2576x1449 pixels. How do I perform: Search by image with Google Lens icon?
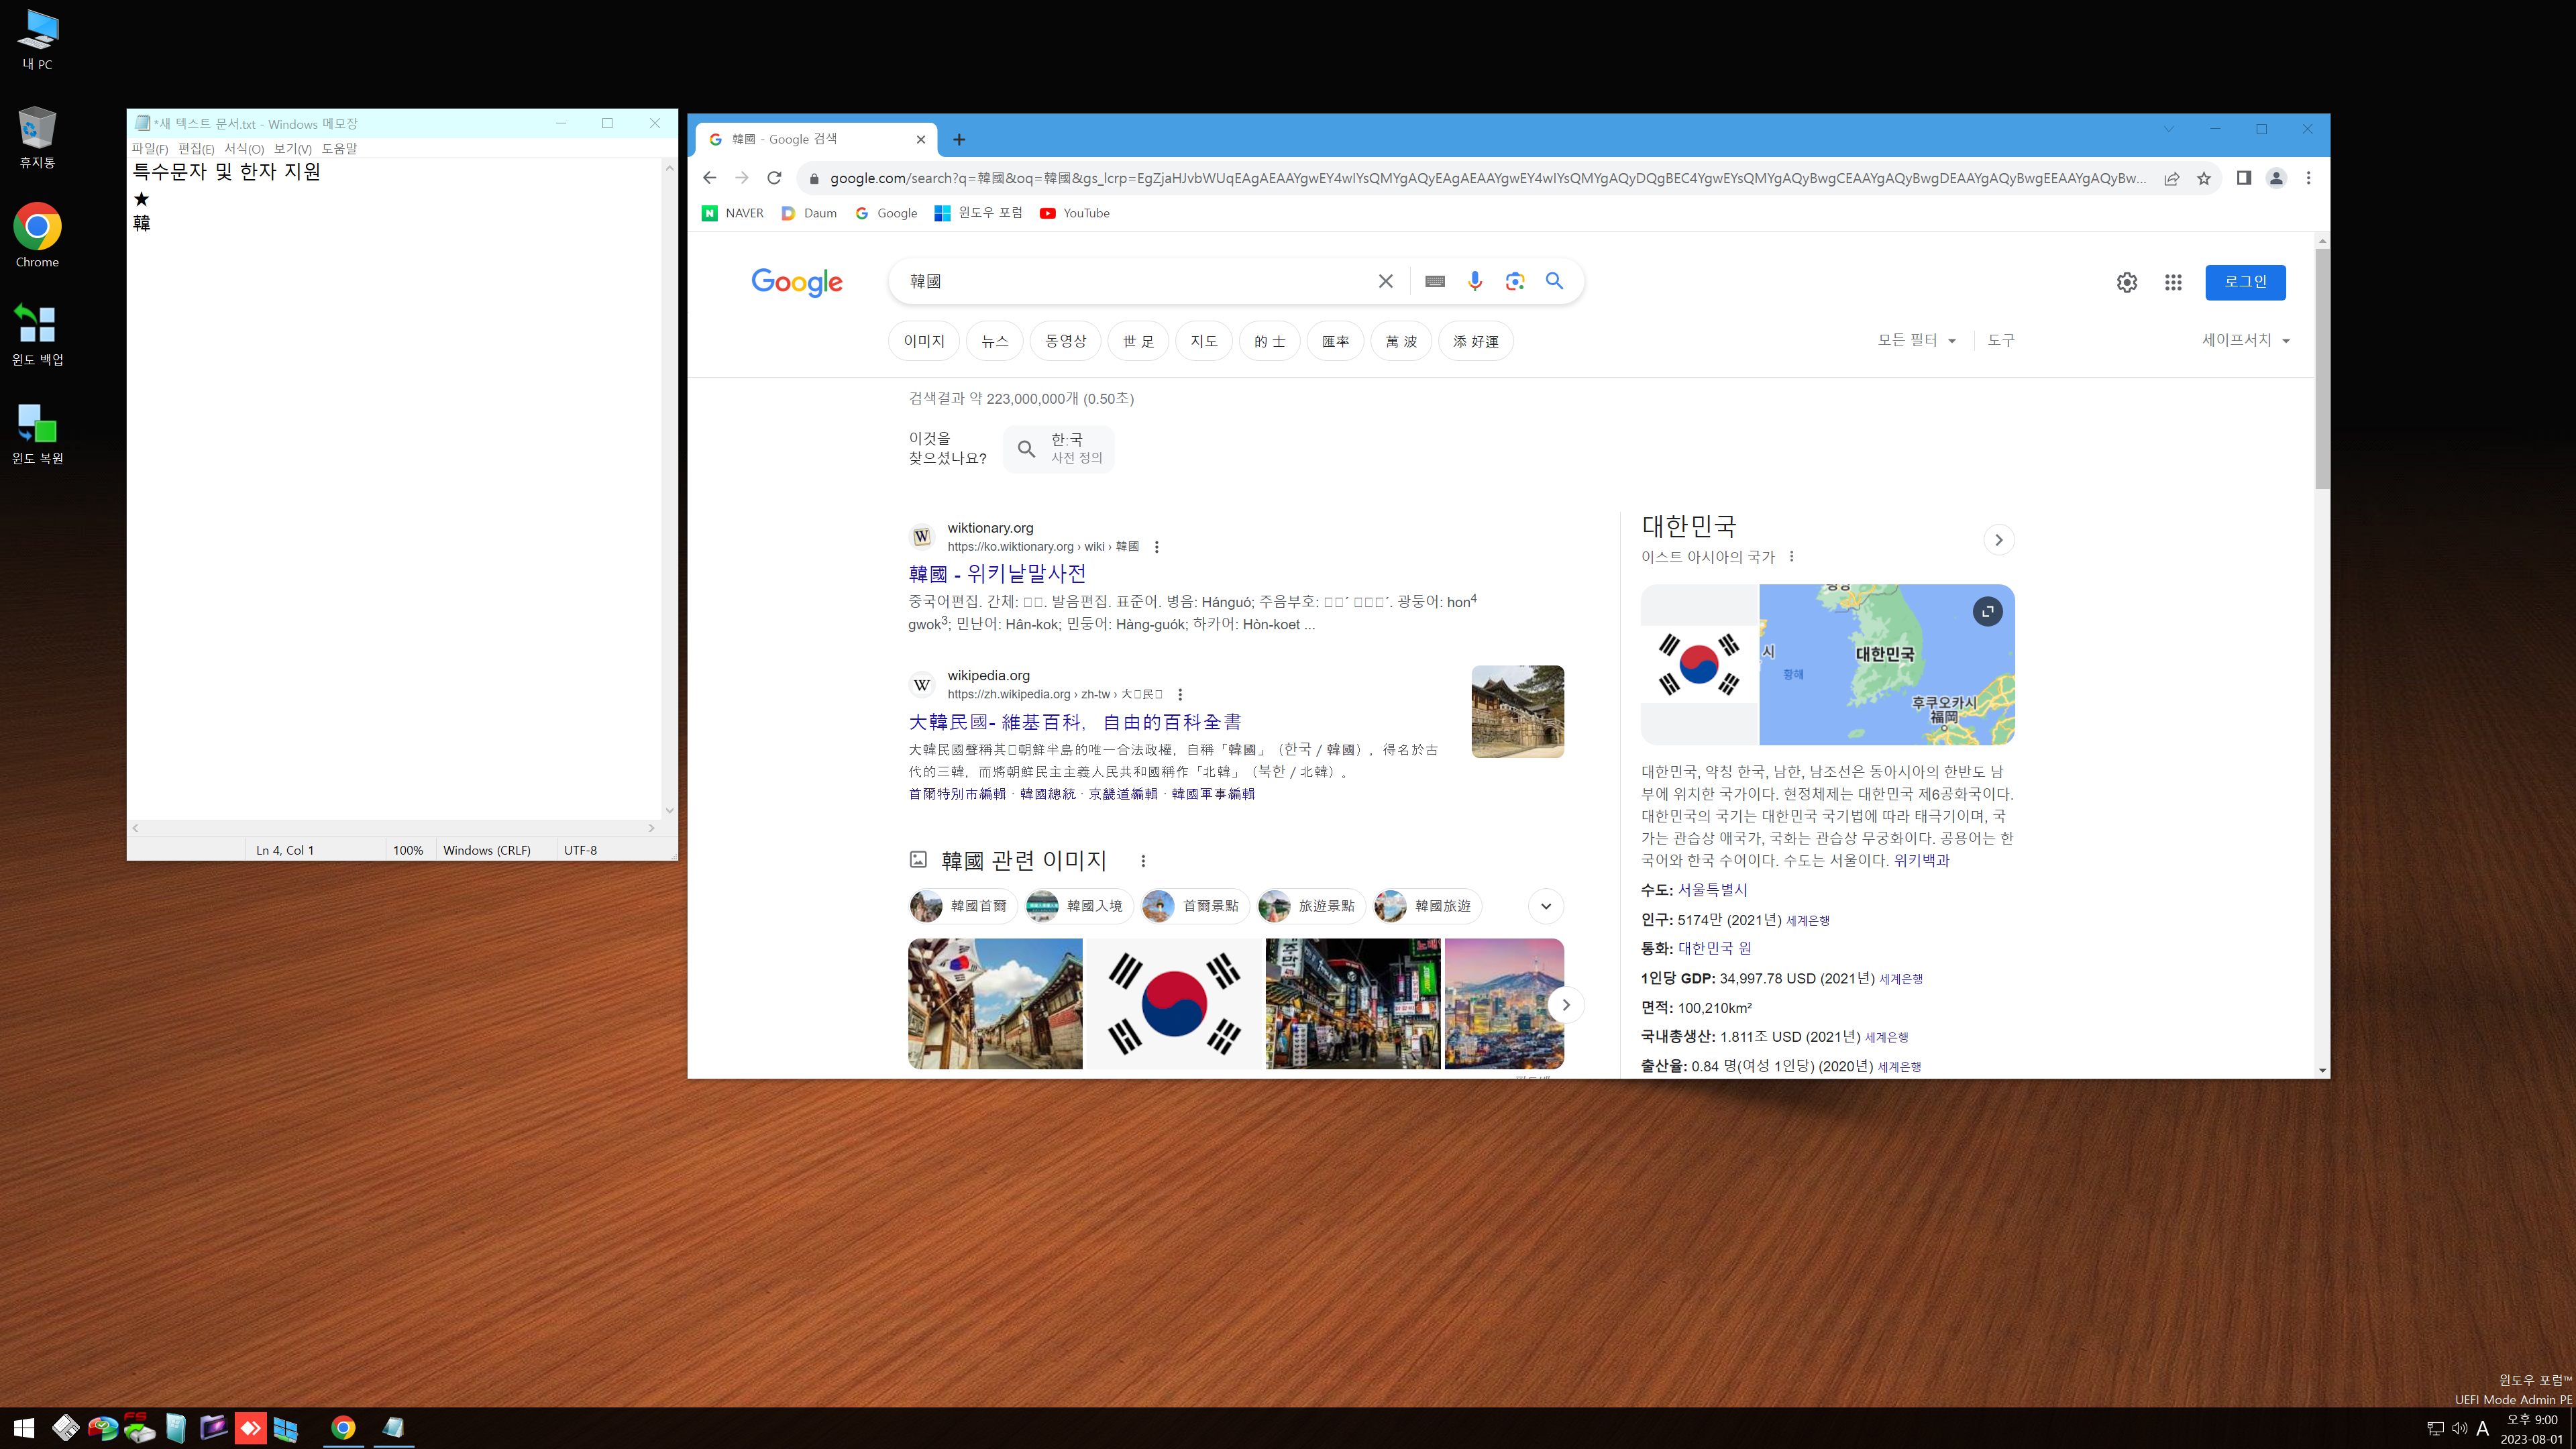pos(1515,281)
